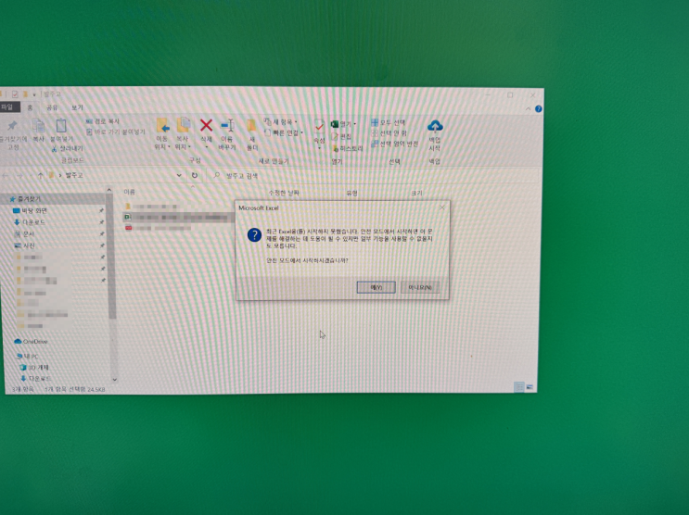This screenshot has height=515, width=689.
Task: Click the navigation pane scroll up arrow
Action: click(x=109, y=190)
